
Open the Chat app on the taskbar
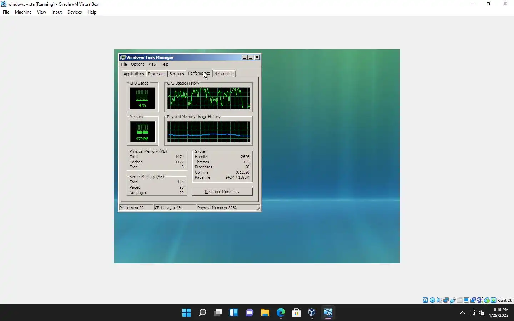(250, 312)
